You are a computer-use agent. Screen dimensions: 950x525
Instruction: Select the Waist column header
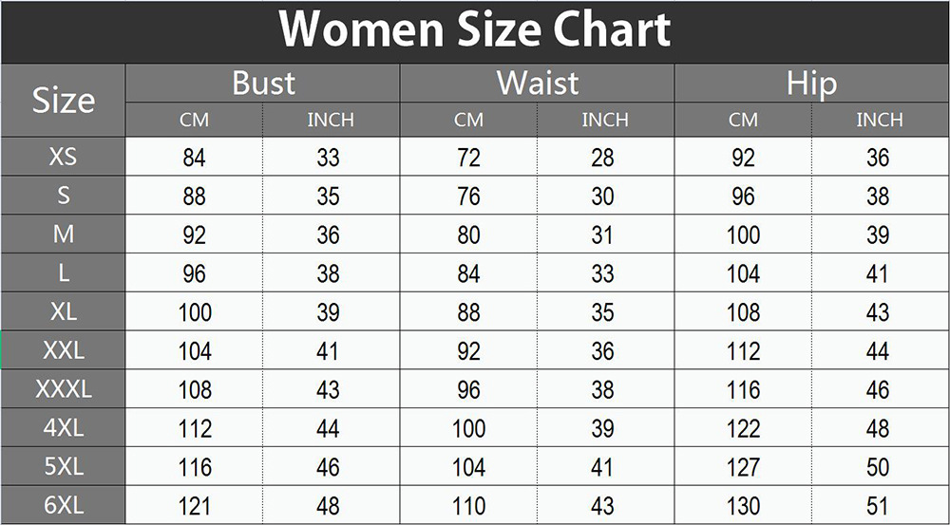(537, 84)
